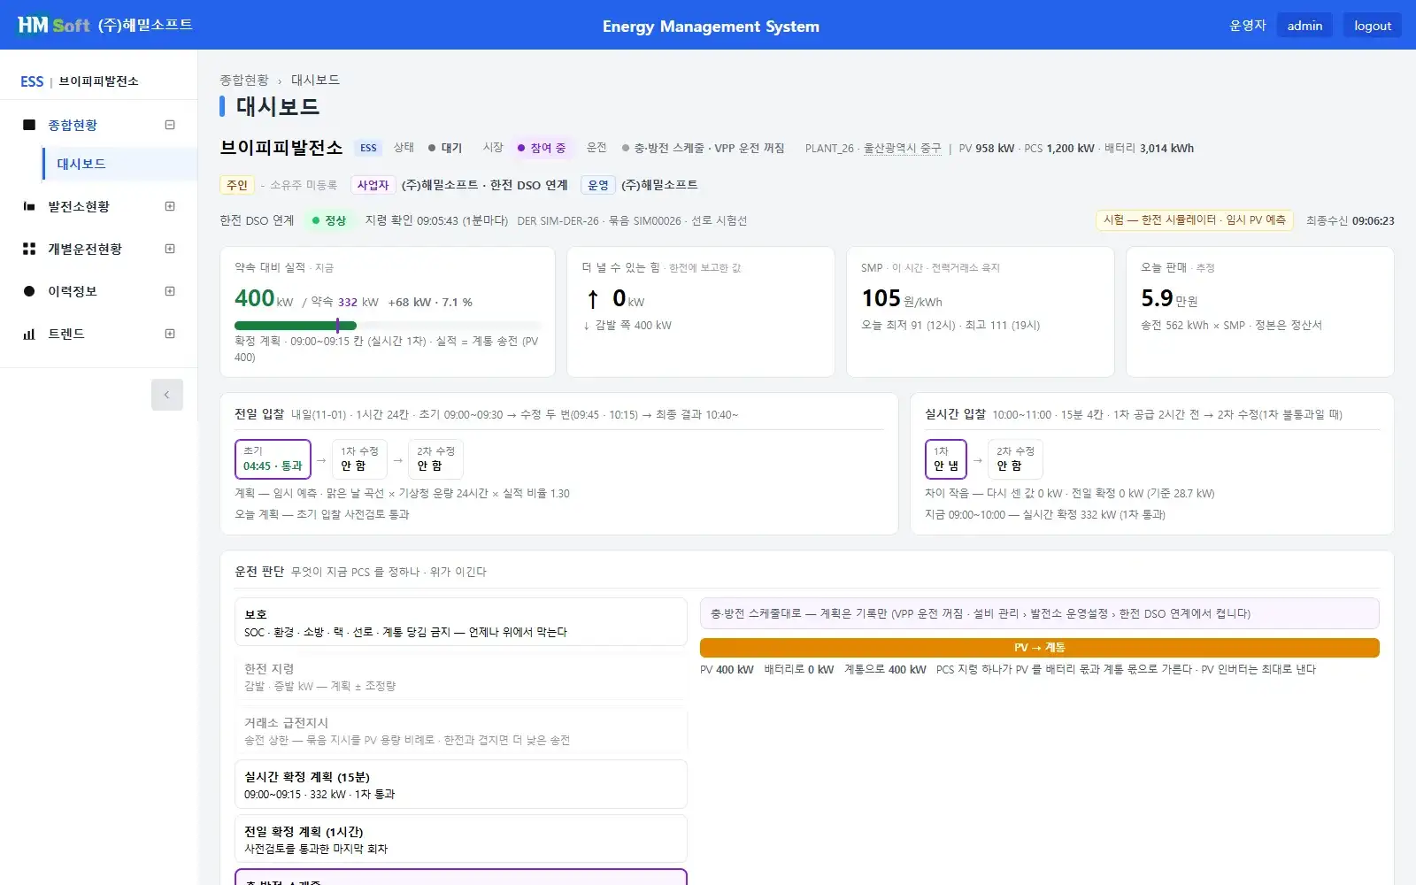Click the 발전소현황 sidebar icon
Image resolution: width=1416 pixels, height=885 pixels.
point(29,206)
